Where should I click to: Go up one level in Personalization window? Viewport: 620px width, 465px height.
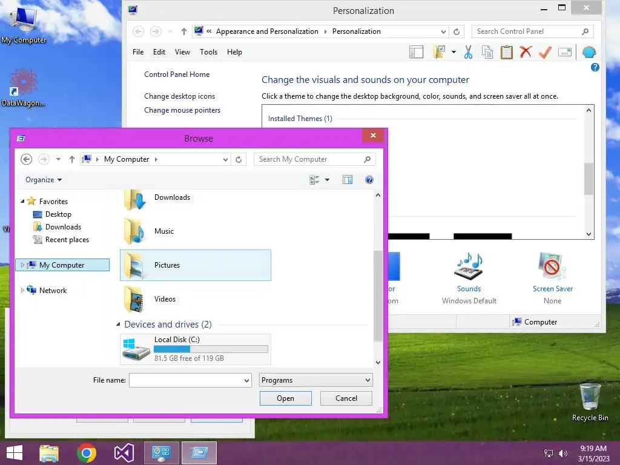point(184,31)
